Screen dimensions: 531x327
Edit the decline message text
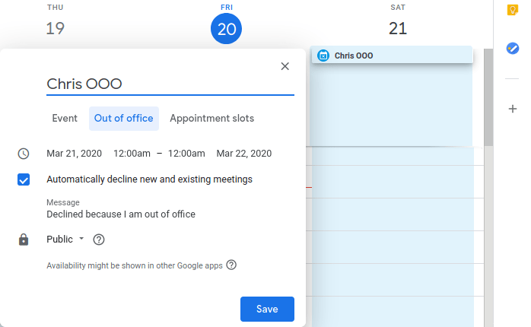pyautogui.click(x=121, y=214)
